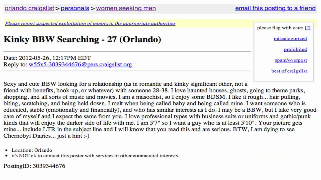Click the posting date line
This screenshot has width=321, height=180.
pos(47,58)
